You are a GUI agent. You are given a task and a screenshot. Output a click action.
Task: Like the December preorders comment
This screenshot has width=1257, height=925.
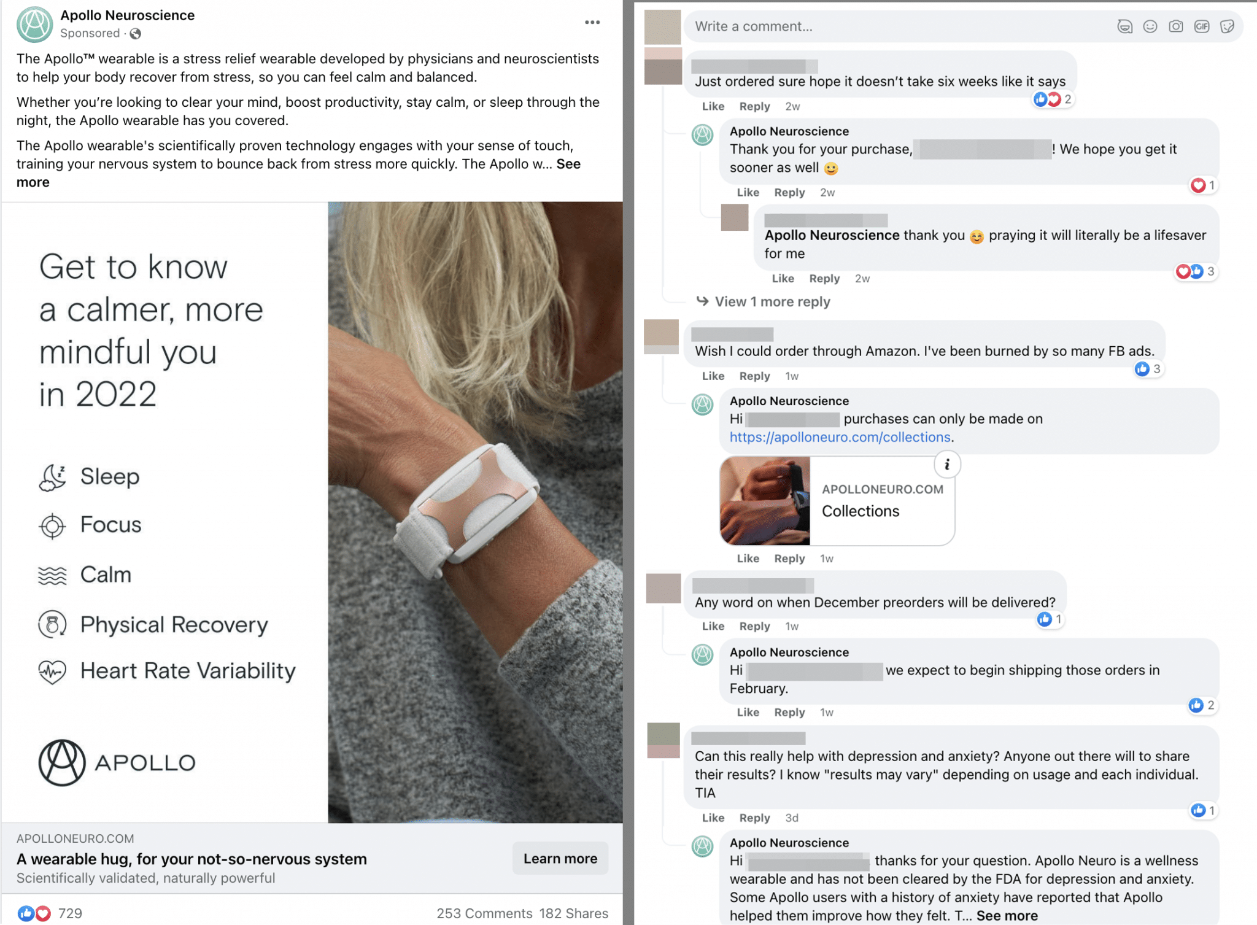click(713, 627)
